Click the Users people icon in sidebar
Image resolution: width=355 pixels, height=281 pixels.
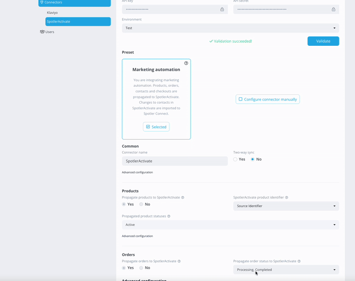coord(42,32)
